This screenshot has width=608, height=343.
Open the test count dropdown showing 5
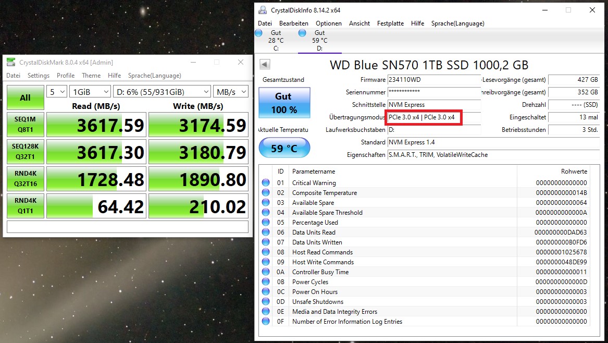click(x=57, y=92)
